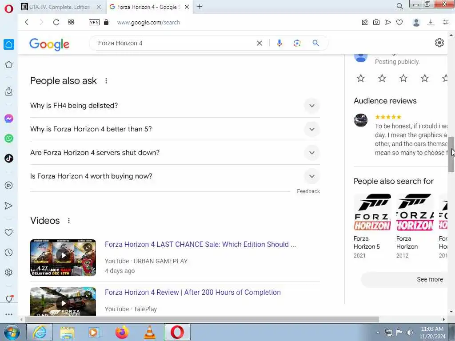Clear the Google search box
The height and width of the screenshot is (341, 455).
tap(259, 43)
